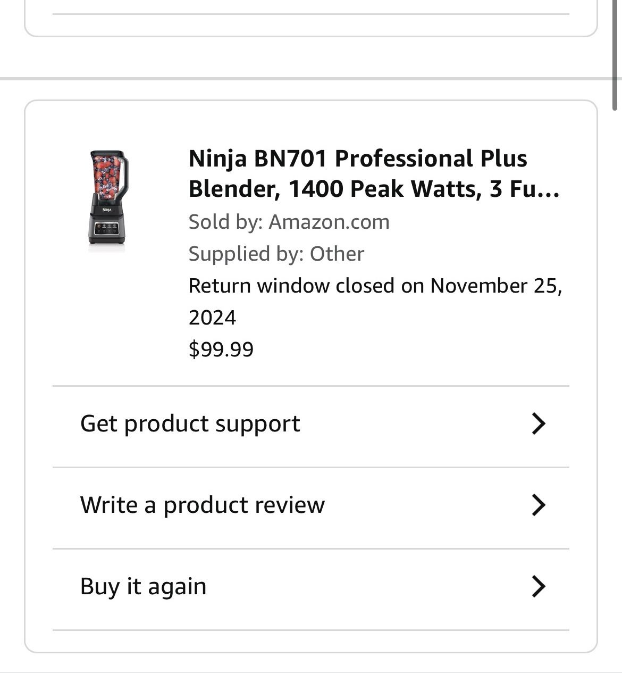622x673 pixels.
Task: Click the previous order card above the divider
Action: pos(311,18)
